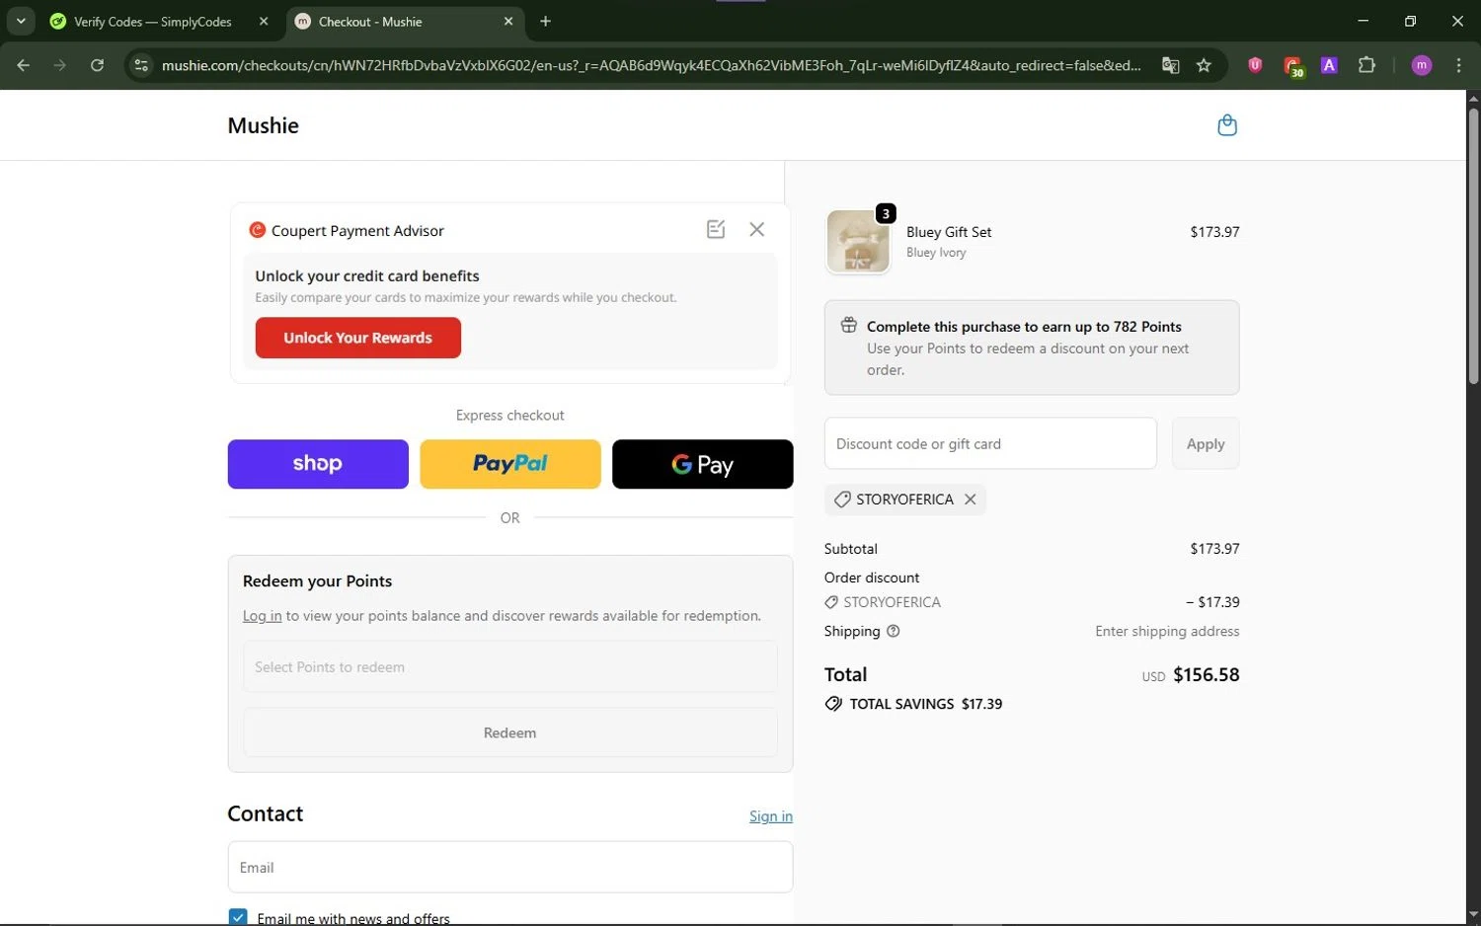Image resolution: width=1481 pixels, height=926 pixels.
Task: Remove the STORYOFERICA discount code tag
Action: click(970, 500)
